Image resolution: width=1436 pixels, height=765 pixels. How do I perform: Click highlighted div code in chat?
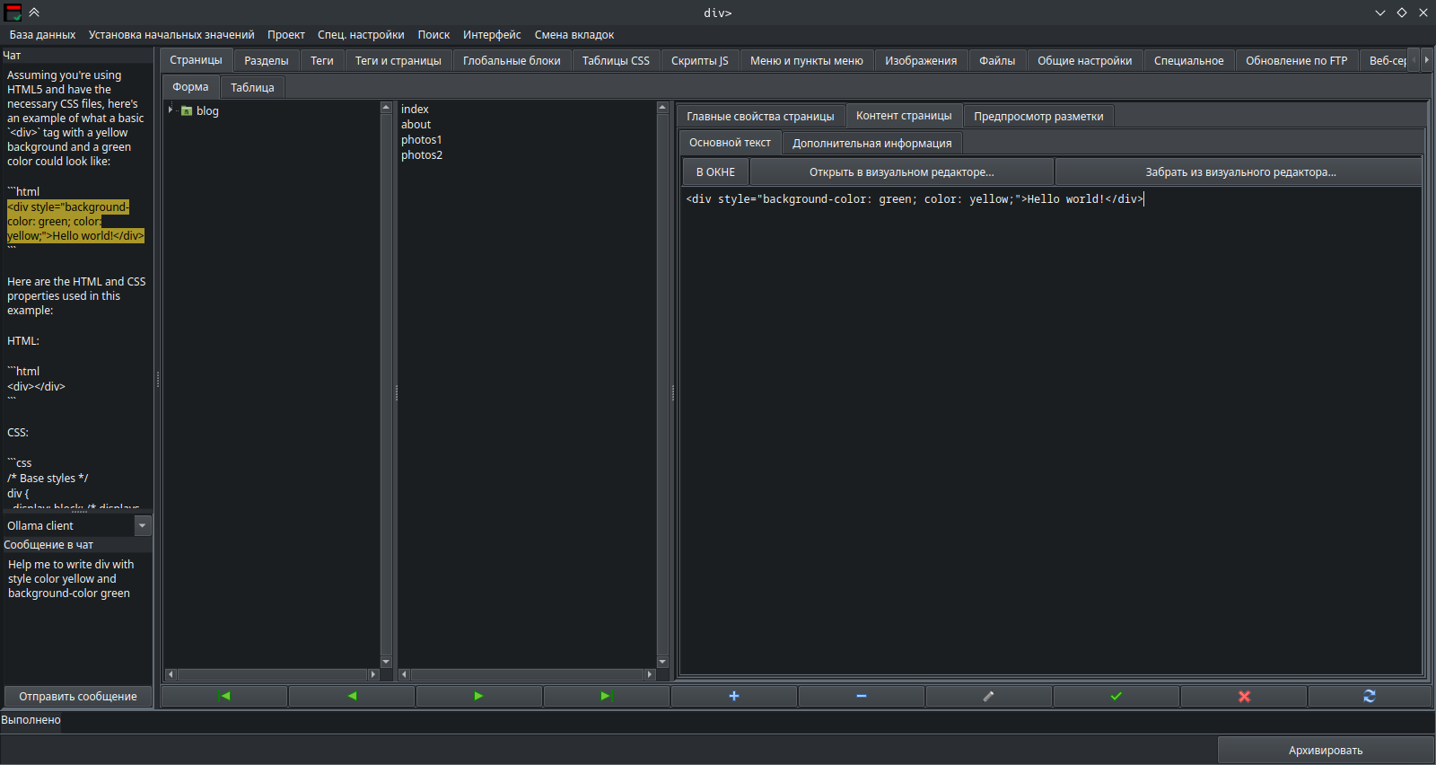75,221
